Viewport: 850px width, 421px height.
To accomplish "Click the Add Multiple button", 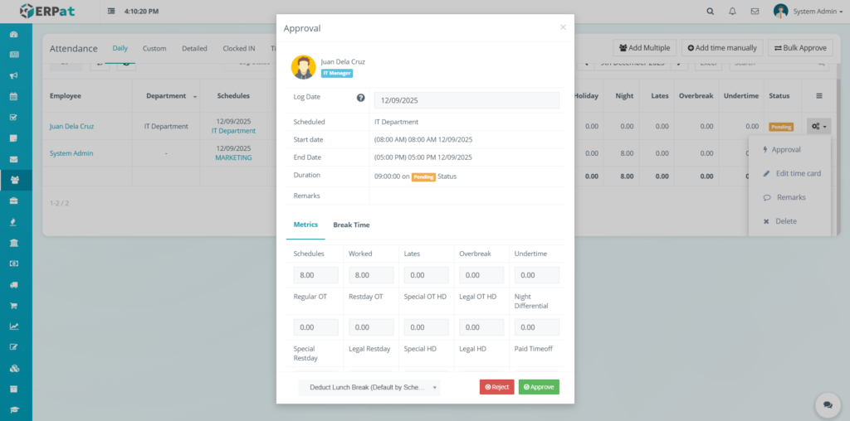I will pos(644,47).
